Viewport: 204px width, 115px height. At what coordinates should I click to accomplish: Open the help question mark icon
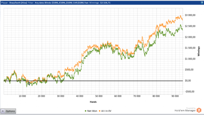[202, 2]
